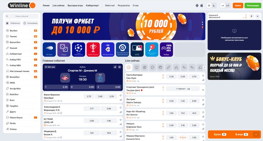Click the Android app download icon
263x141 pixels.
(x=197, y=6)
